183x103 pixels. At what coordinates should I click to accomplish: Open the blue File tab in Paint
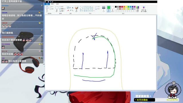click(47, 4)
